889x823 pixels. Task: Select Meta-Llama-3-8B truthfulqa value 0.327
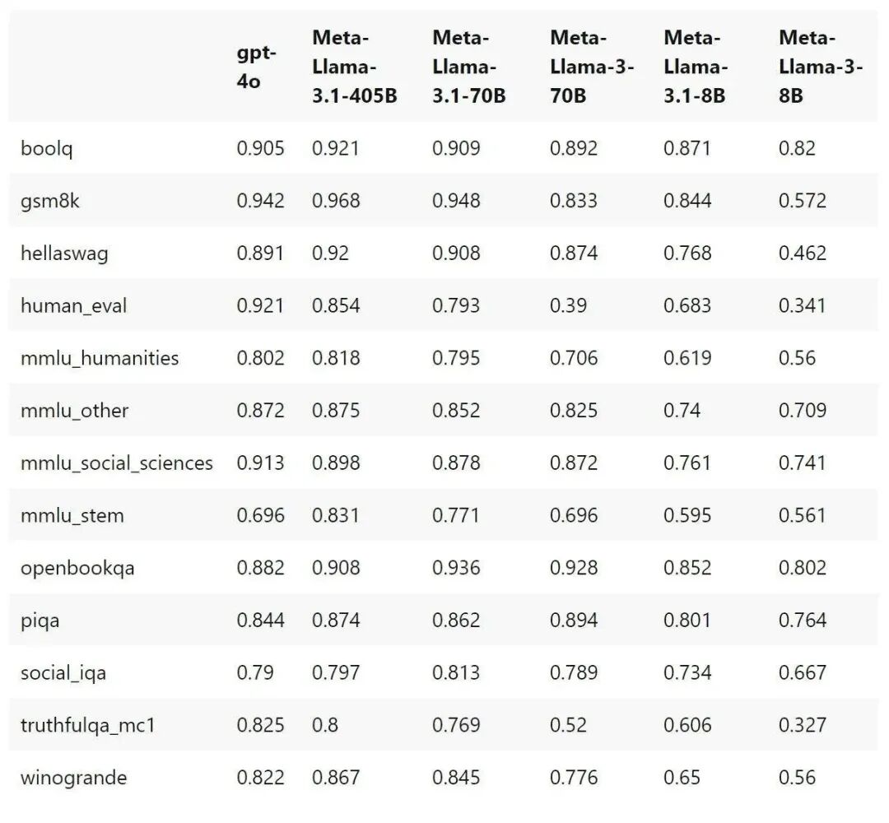(803, 725)
